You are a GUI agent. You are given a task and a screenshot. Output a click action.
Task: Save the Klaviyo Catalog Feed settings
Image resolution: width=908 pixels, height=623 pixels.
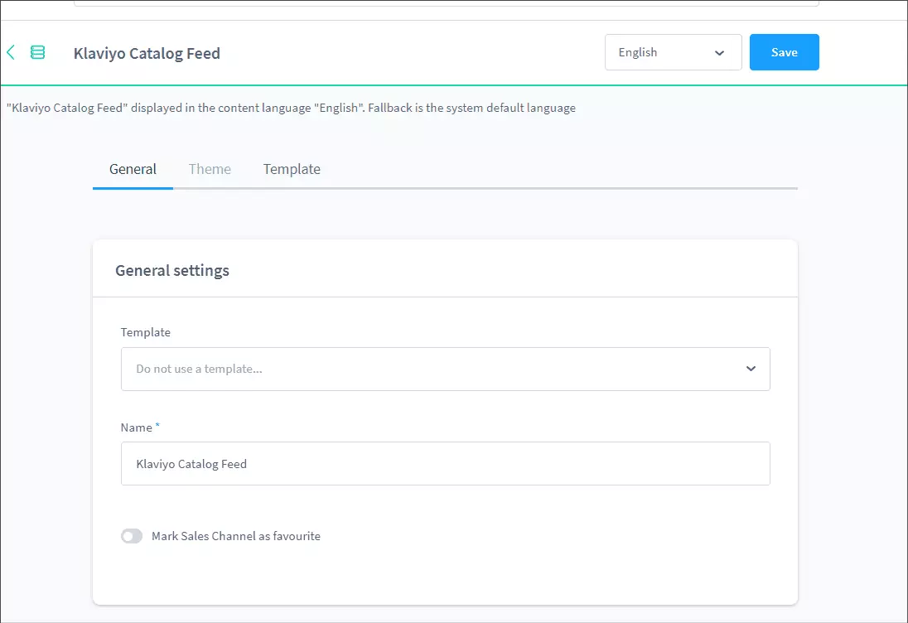pyautogui.click(x=784, y=52)
